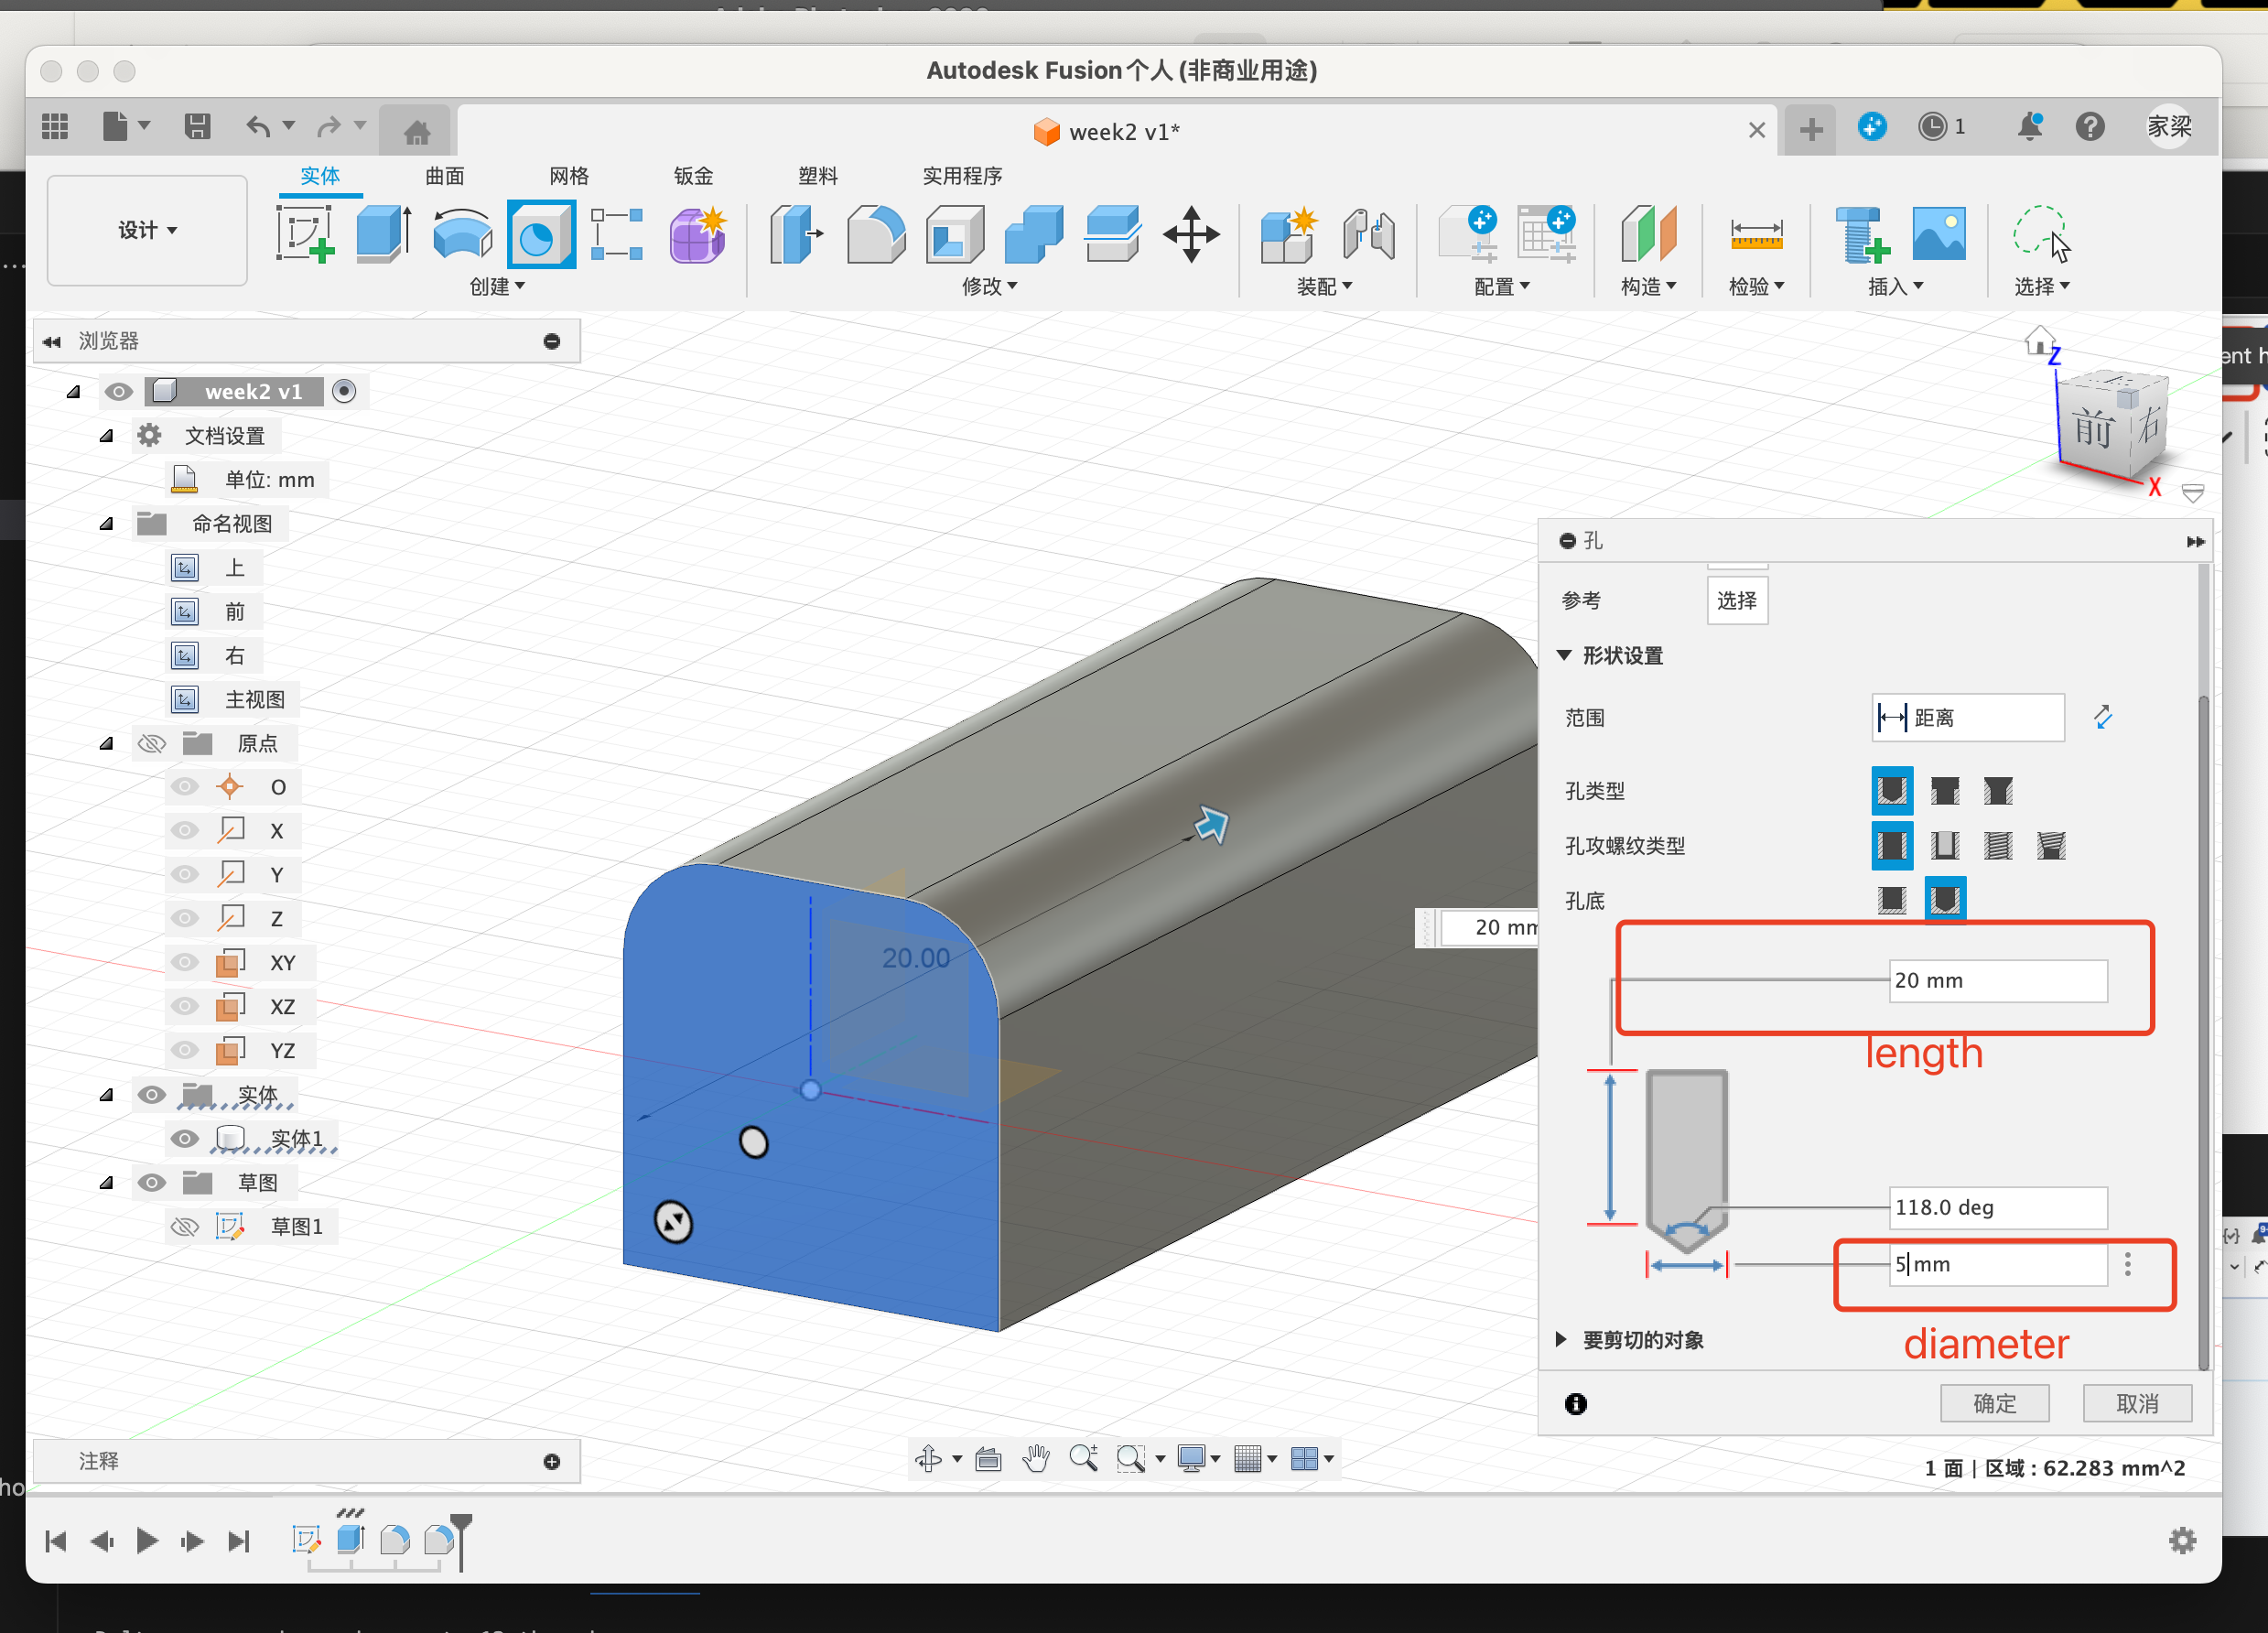Open the help question mark icon

coord(2090,126)
